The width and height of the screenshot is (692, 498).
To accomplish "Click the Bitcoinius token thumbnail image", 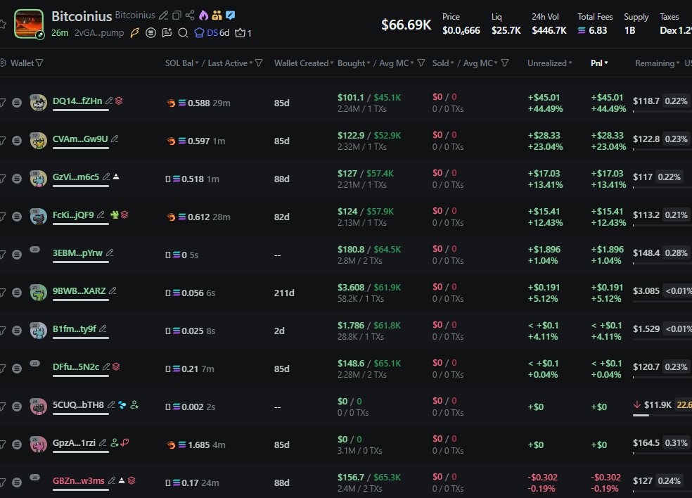I will click(x=29, y=23).
